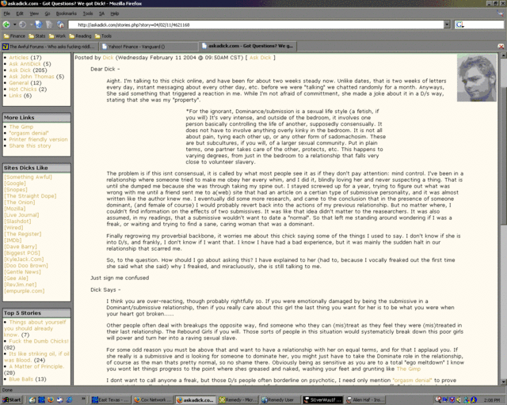Click the page scrollbar down arrow

point(504,382)
